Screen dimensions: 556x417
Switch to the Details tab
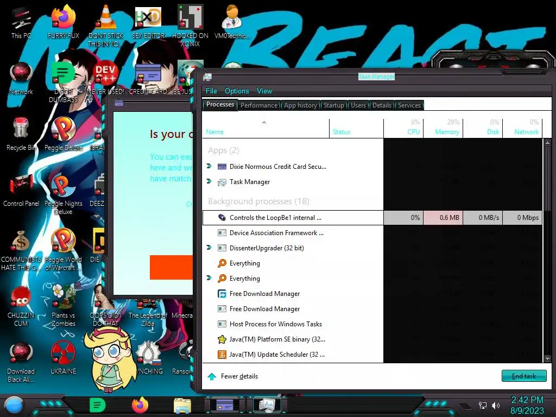[382, 105]
